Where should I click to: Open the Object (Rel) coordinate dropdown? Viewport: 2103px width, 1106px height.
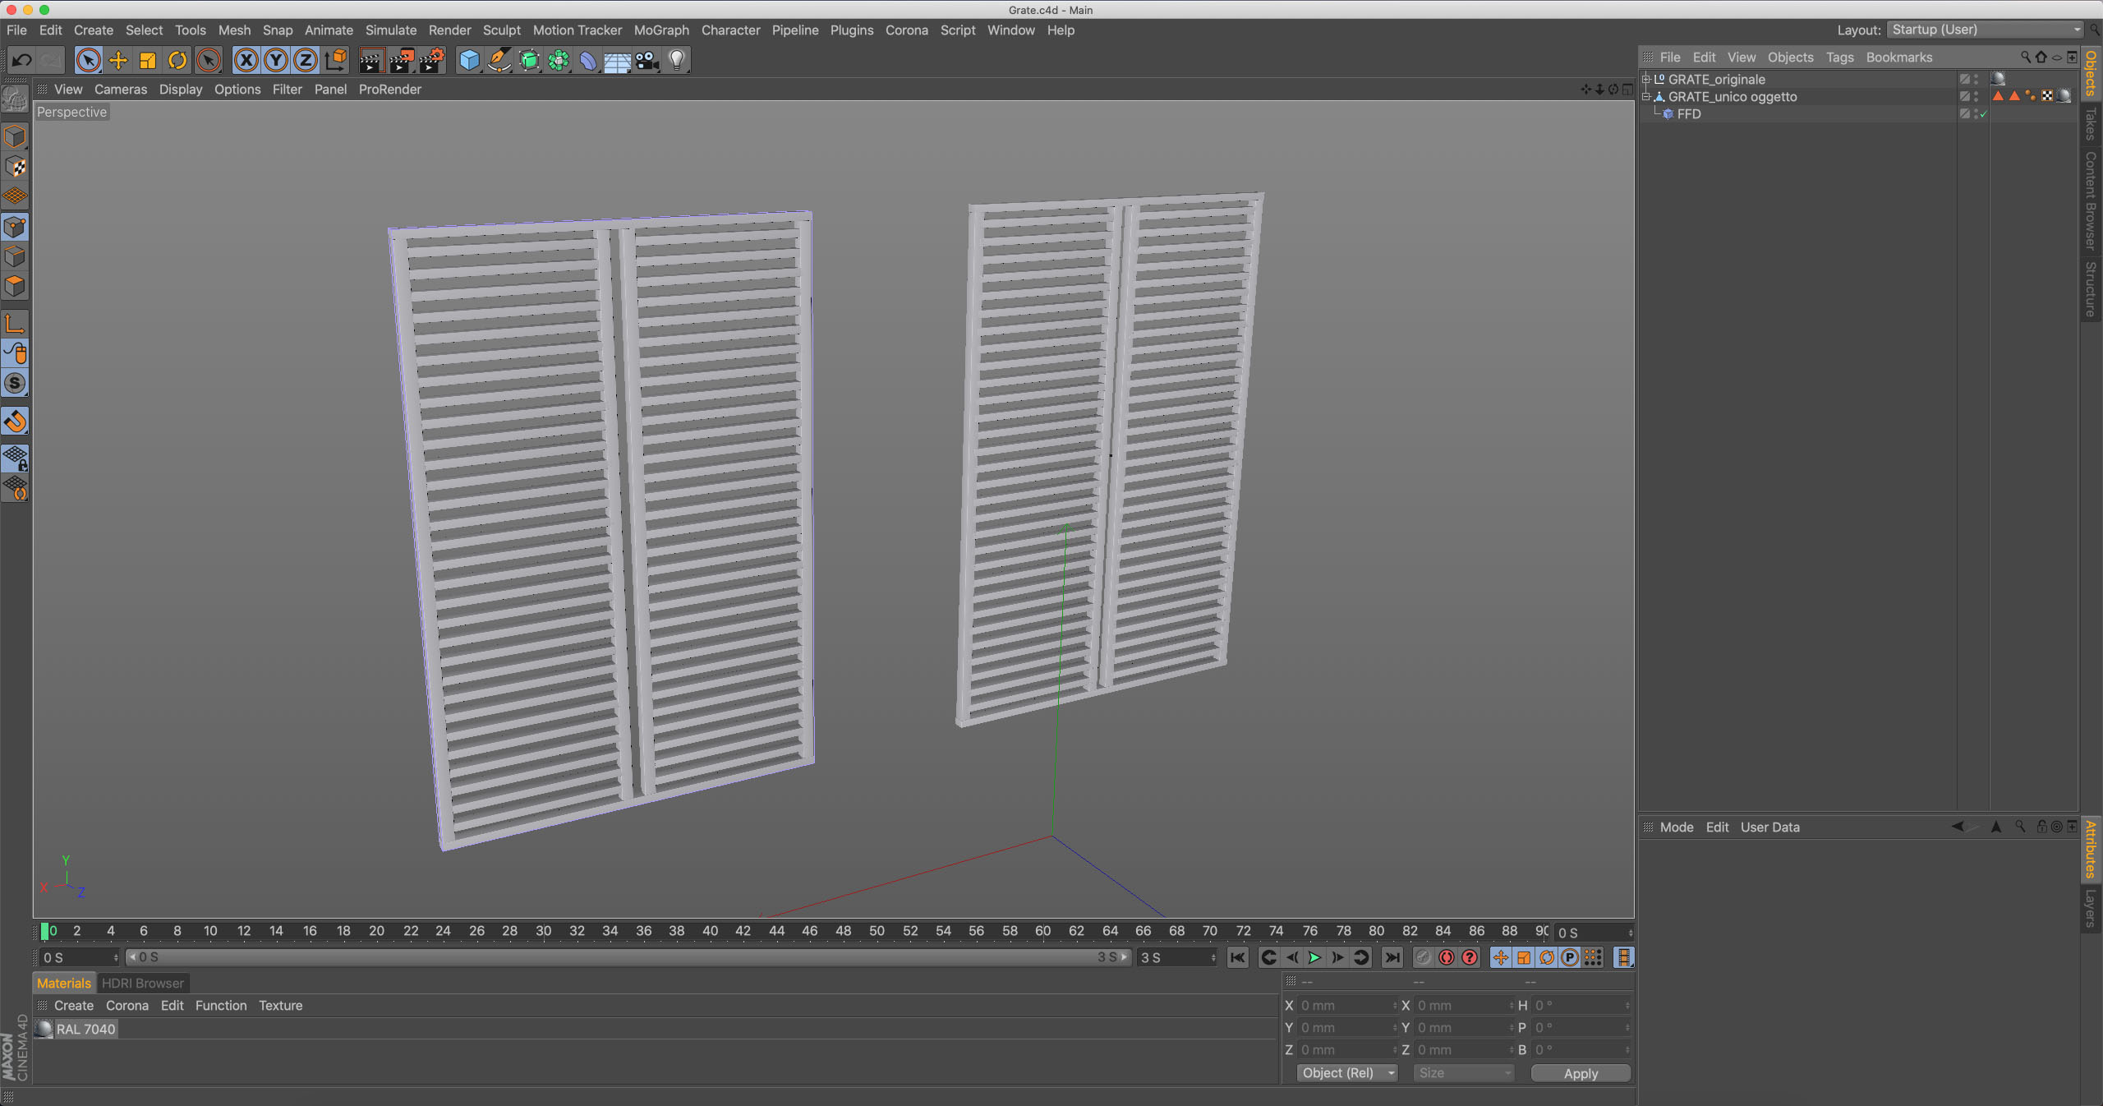(1347, 1073)
